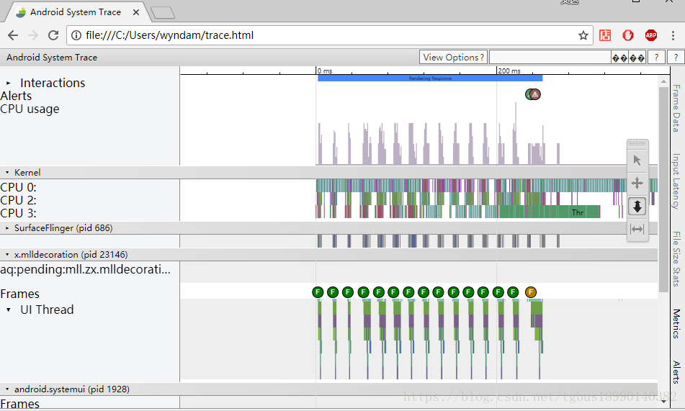Expand the Interactions row
The image size is (685, 411).
click(x=9, y=83)
